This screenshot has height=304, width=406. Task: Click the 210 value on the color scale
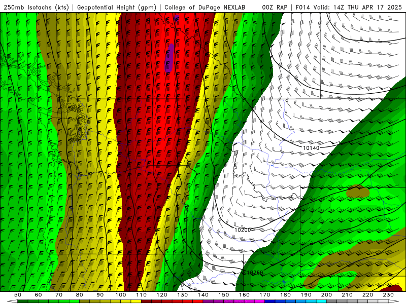tap(347, 295)
